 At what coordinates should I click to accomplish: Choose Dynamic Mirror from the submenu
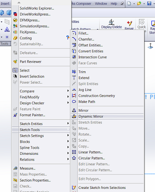(107, 117)
